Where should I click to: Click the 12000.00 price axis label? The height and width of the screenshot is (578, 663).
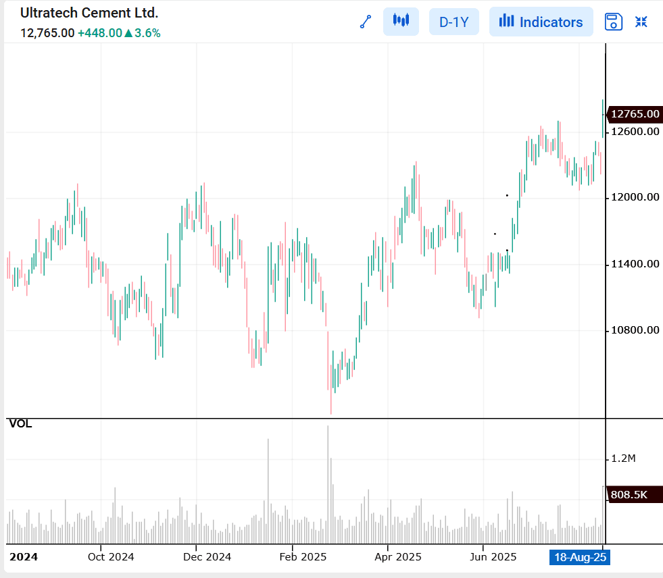(635, 197)
